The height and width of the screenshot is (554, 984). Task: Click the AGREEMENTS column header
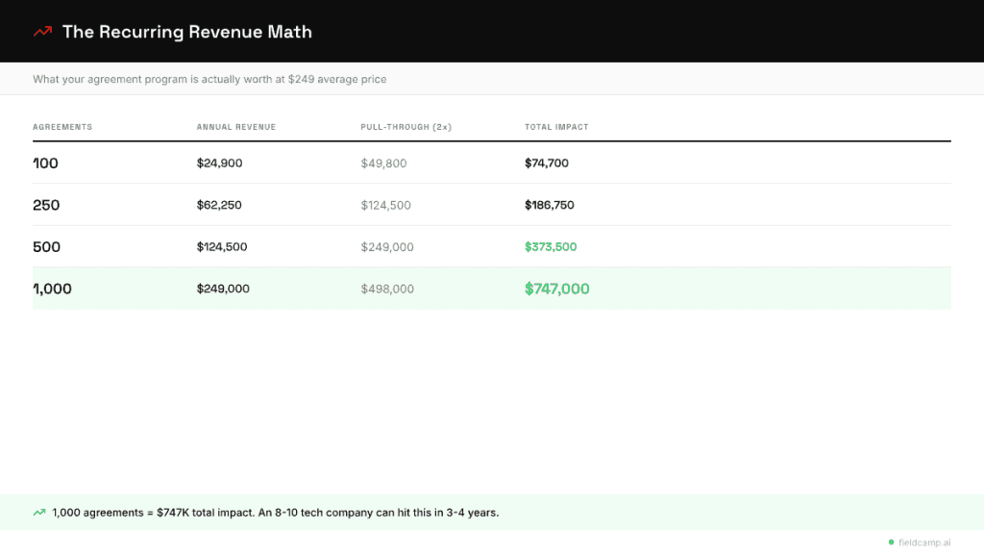tap(62, 127)
